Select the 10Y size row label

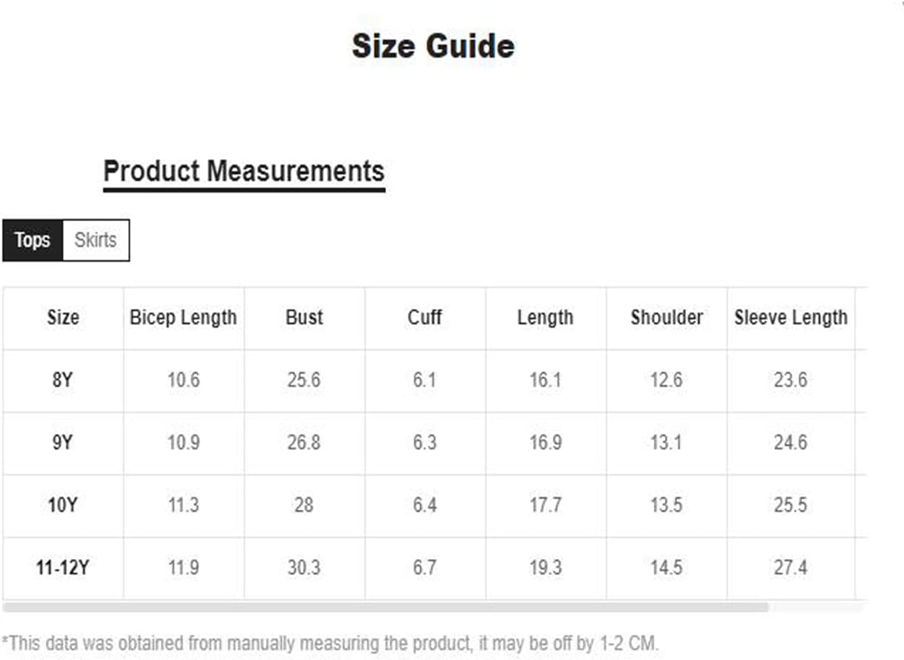tap(62, 505)
